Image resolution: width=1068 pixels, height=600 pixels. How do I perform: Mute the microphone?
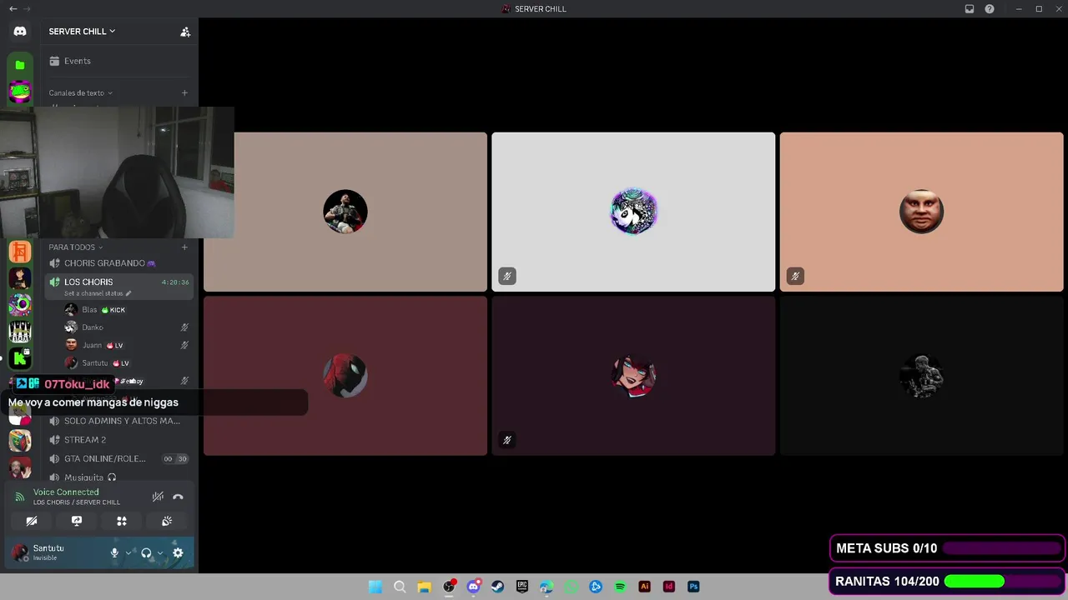[x=114, y=552]
